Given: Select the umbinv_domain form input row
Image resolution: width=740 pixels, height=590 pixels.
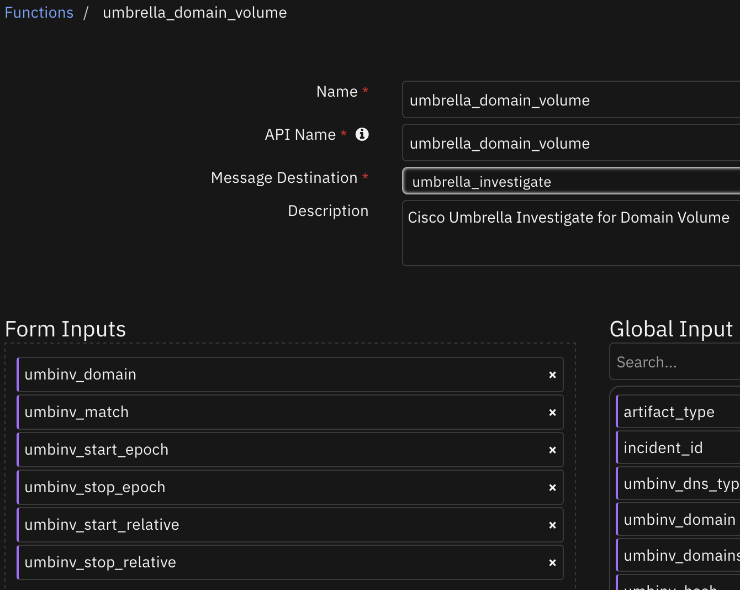Looking at the screenshot, I should pyautogui.click(x=290, y=375).
